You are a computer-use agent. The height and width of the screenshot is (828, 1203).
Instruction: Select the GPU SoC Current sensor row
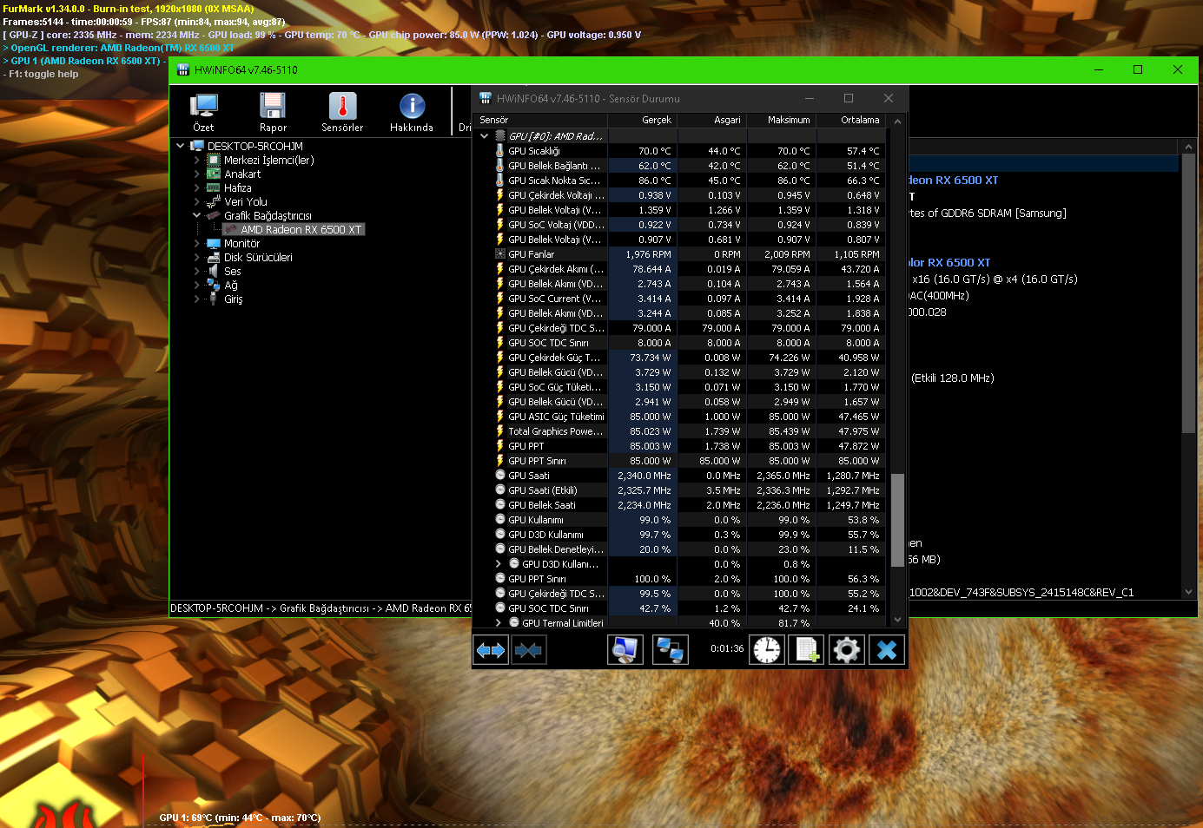[680, 299]
